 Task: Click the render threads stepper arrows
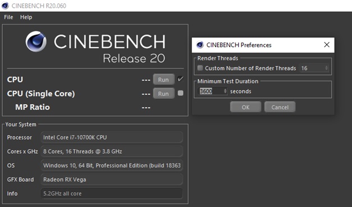(x=326, y=68)
